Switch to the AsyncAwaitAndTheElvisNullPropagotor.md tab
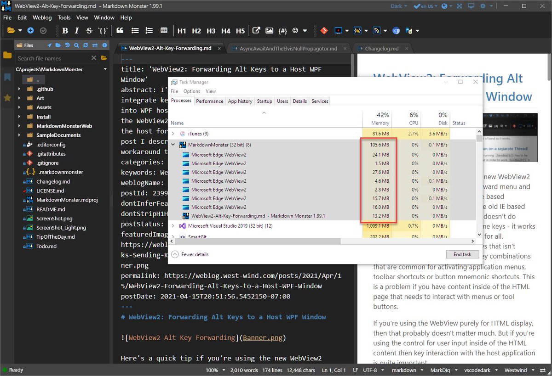This screenshot has width=552, height=376. (x=288, y=48)
